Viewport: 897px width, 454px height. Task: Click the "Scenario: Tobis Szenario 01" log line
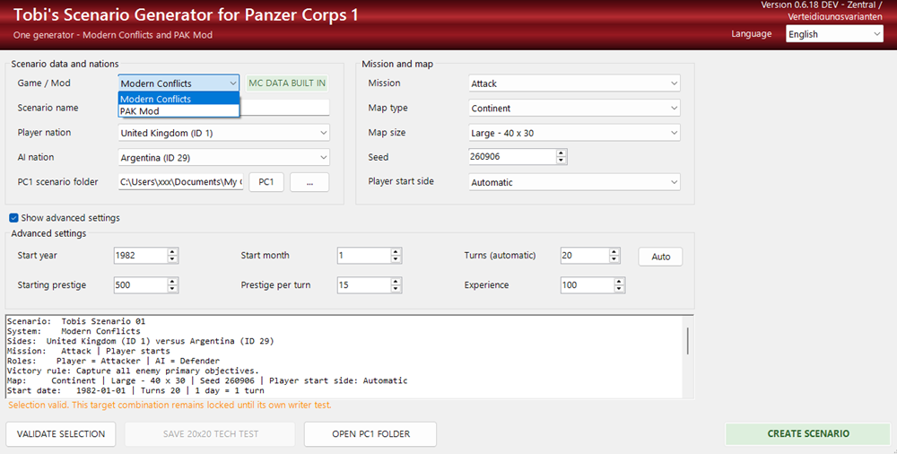point(76,321)
